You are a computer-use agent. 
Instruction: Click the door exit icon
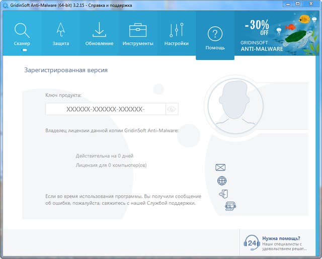[223, 194]
